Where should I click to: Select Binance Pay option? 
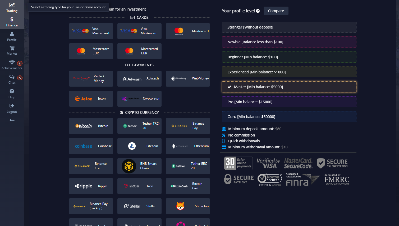click(x=188, y=126)
